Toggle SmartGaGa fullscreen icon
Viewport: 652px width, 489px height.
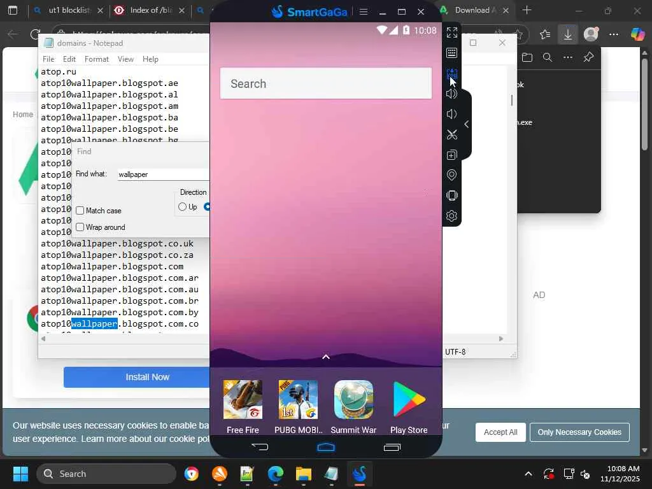(452, 32)
